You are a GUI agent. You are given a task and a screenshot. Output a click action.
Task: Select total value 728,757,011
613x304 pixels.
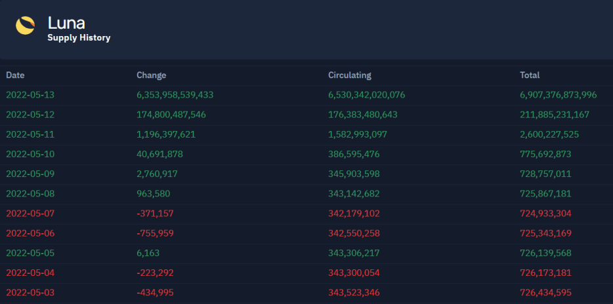coord(545,174)
